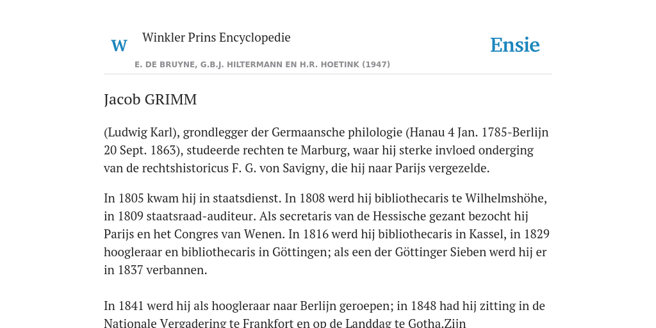Open the Winkler Prins Encyclopedie title link
The image size is (656, 328).
(x=217, y=37)
